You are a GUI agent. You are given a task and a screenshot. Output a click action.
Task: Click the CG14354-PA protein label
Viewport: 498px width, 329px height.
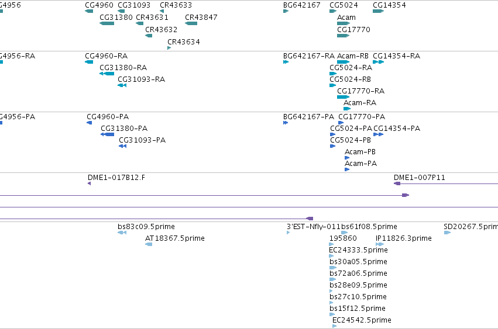397,129
